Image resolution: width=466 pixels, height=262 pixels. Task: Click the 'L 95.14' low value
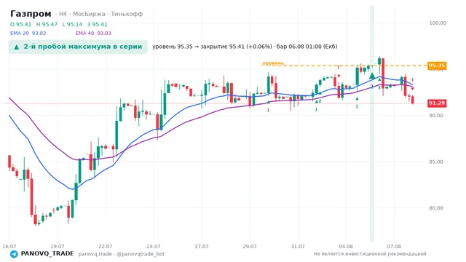coord(72,24)
